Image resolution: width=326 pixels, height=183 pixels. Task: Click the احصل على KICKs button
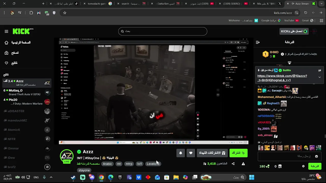[294, 31]
